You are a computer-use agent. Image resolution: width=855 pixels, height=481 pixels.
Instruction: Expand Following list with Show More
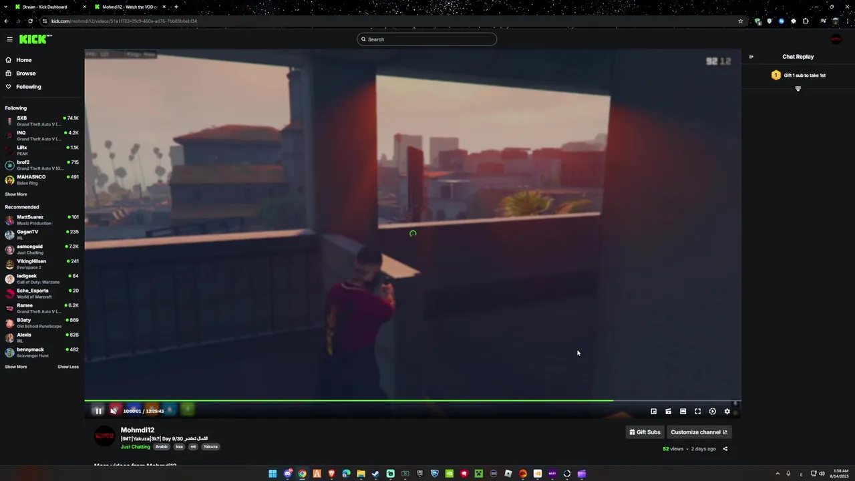tap(16, 194)
